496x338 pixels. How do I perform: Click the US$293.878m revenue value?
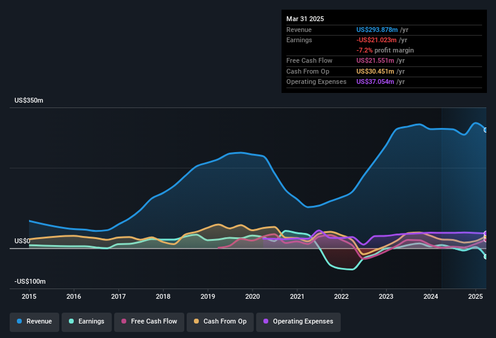tap(377, 30)
